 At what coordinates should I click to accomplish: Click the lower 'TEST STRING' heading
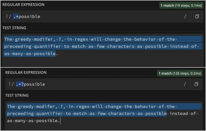[17, 95]
